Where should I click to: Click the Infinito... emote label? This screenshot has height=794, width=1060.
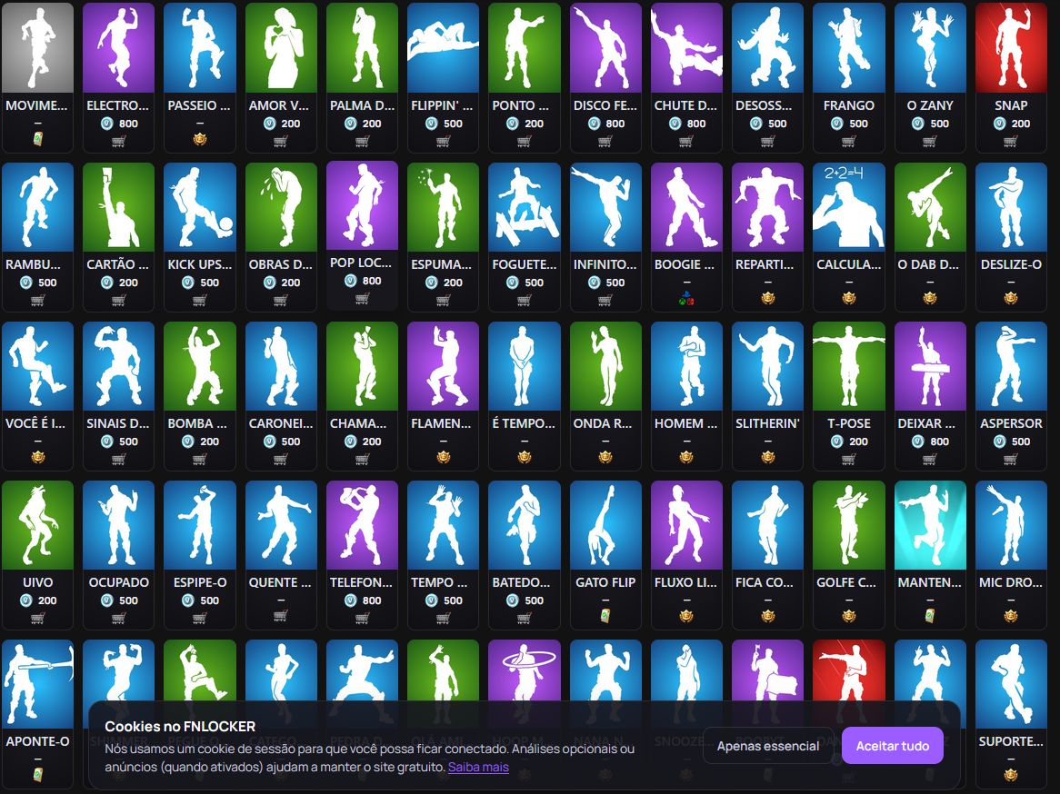605,264
